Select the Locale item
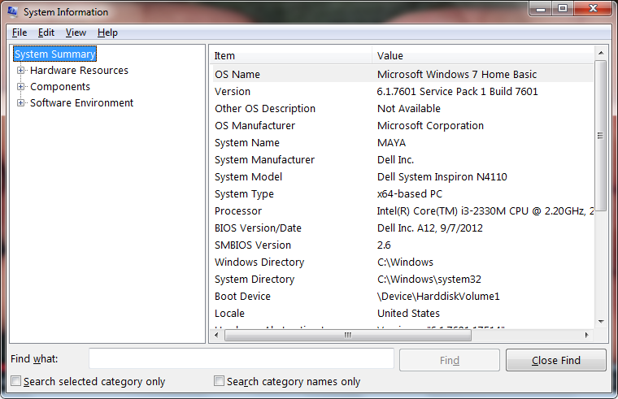This screenshot has height=399, width=618. 229,314
